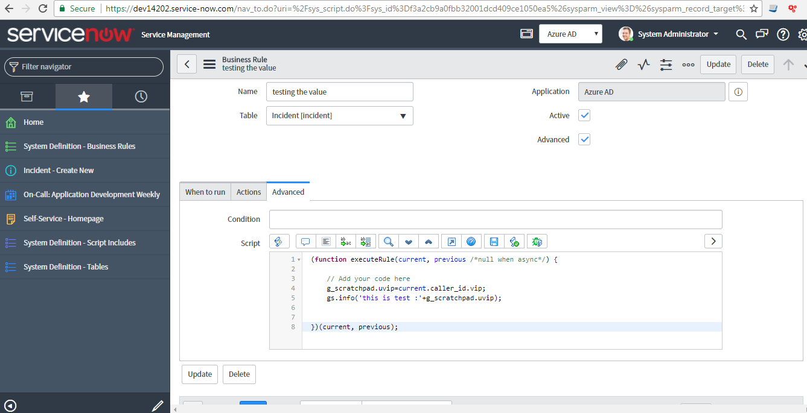The height and width of the screenshot is (413, 807).
Task: Click script line starting with gs.info
Action: point(414,298)
